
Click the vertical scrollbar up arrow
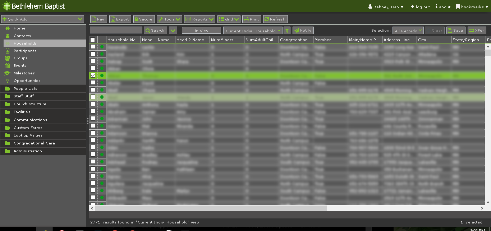point(488,46)
